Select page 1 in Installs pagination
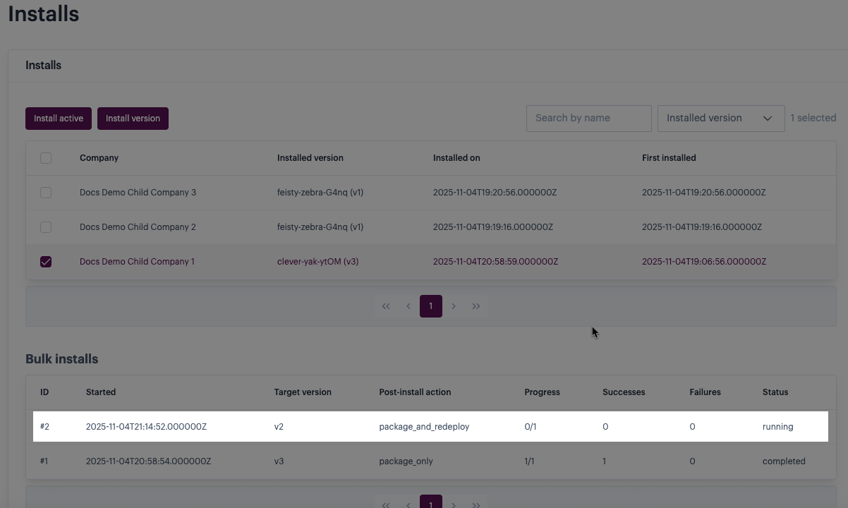 431,306
